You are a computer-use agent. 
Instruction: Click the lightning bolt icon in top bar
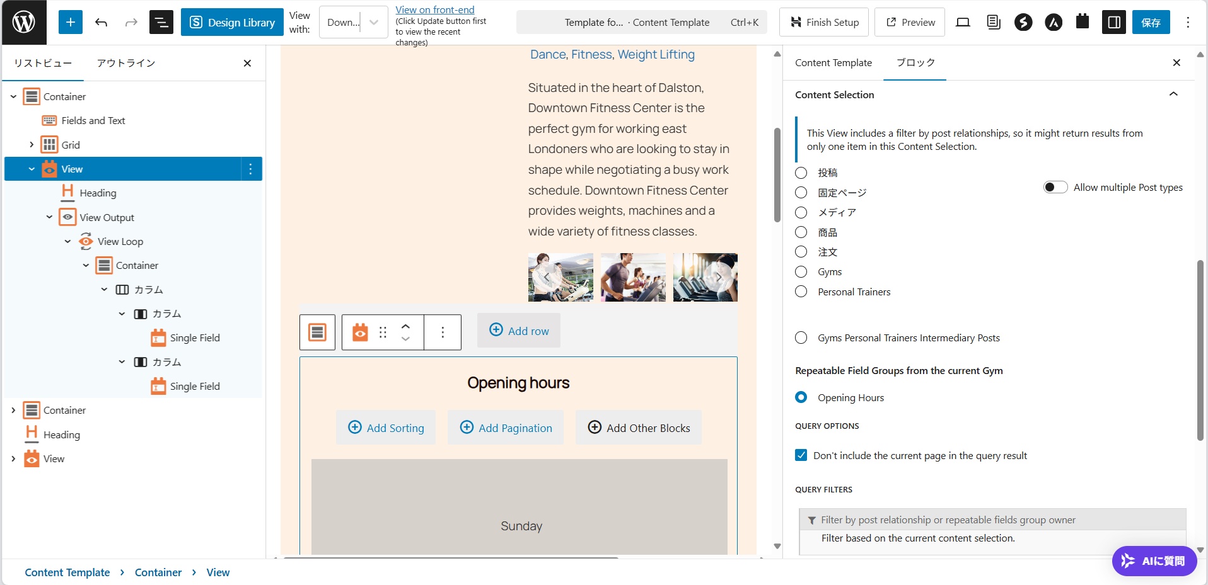(1023, 22)
